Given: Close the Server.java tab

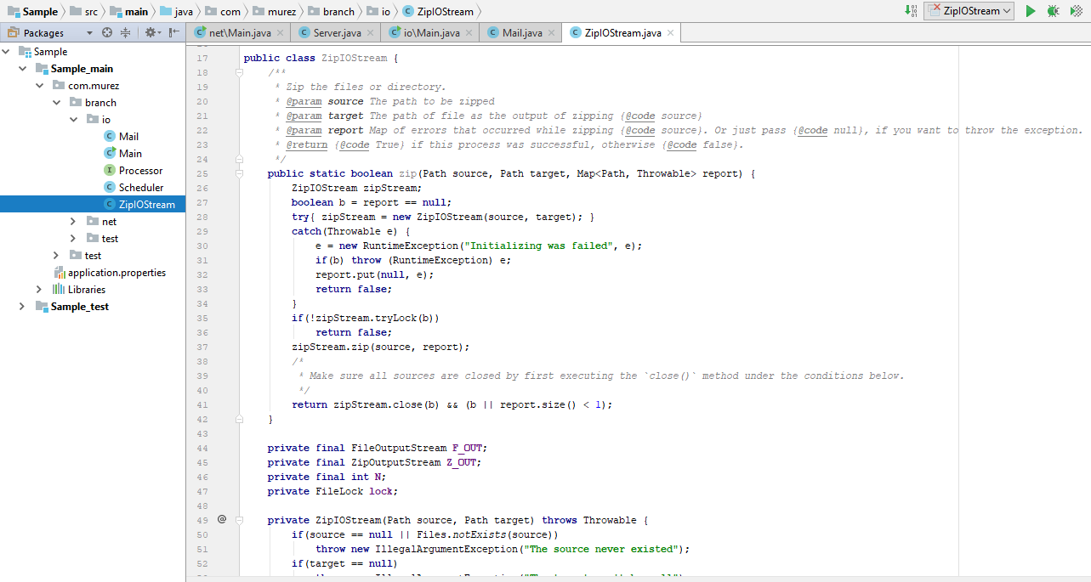Looking at the screenshot, I should pyautogui.click(x=371, y=33).
